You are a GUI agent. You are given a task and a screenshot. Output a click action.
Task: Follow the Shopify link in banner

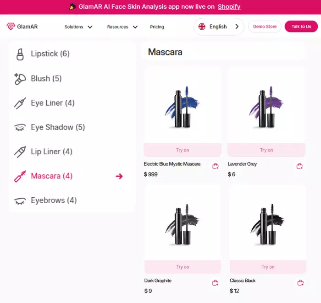point(229,7)
